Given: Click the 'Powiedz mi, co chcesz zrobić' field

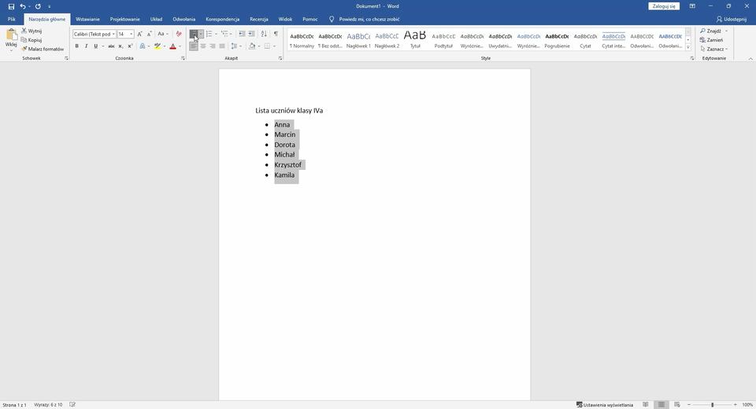Looking at the screenshot, I should 369,19.
